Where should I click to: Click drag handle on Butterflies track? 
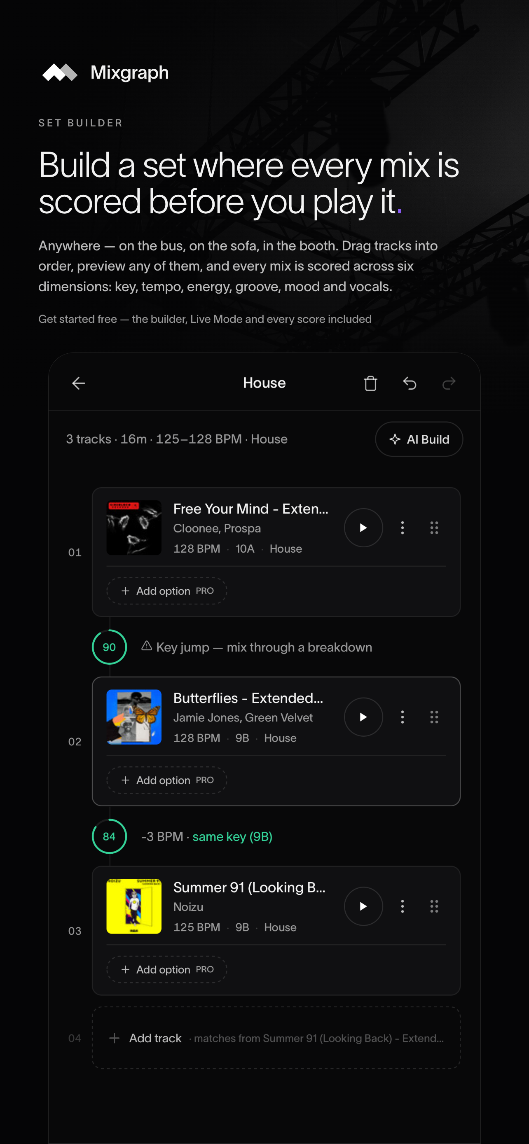[x=434, y=717]
